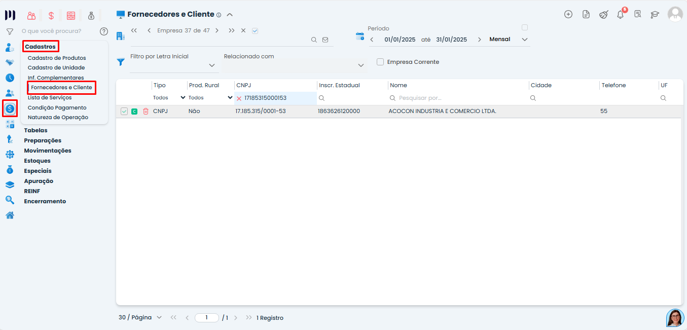Tick the checkbox above the Mensal selector
The image size is (687, 330).
tap(525, 27)
